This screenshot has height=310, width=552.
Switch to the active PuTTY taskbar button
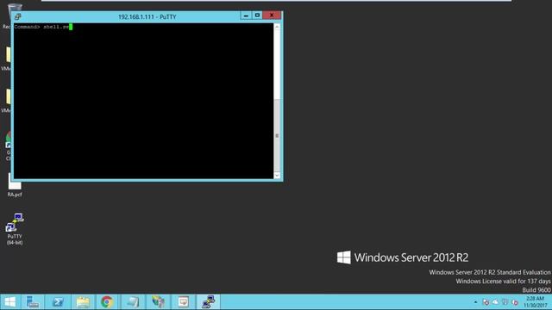pos(209,302)
